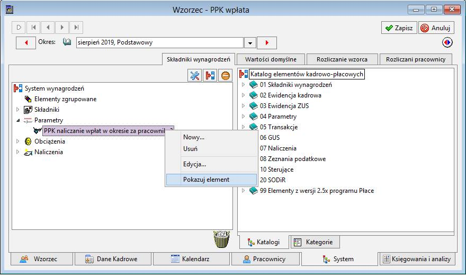466x276 pixels.
Task: Collapse the Parametry tree node
Action: click(17, 120)
